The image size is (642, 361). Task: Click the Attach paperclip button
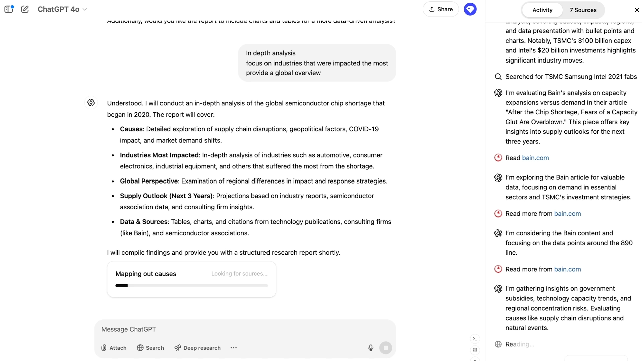tap(114, 348)
